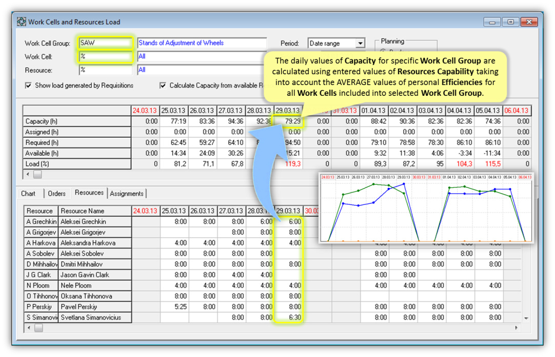555x357 pixels.
Task: Toggle the Calculate Capacity from available resources checkbox
Action: [163, 86]
